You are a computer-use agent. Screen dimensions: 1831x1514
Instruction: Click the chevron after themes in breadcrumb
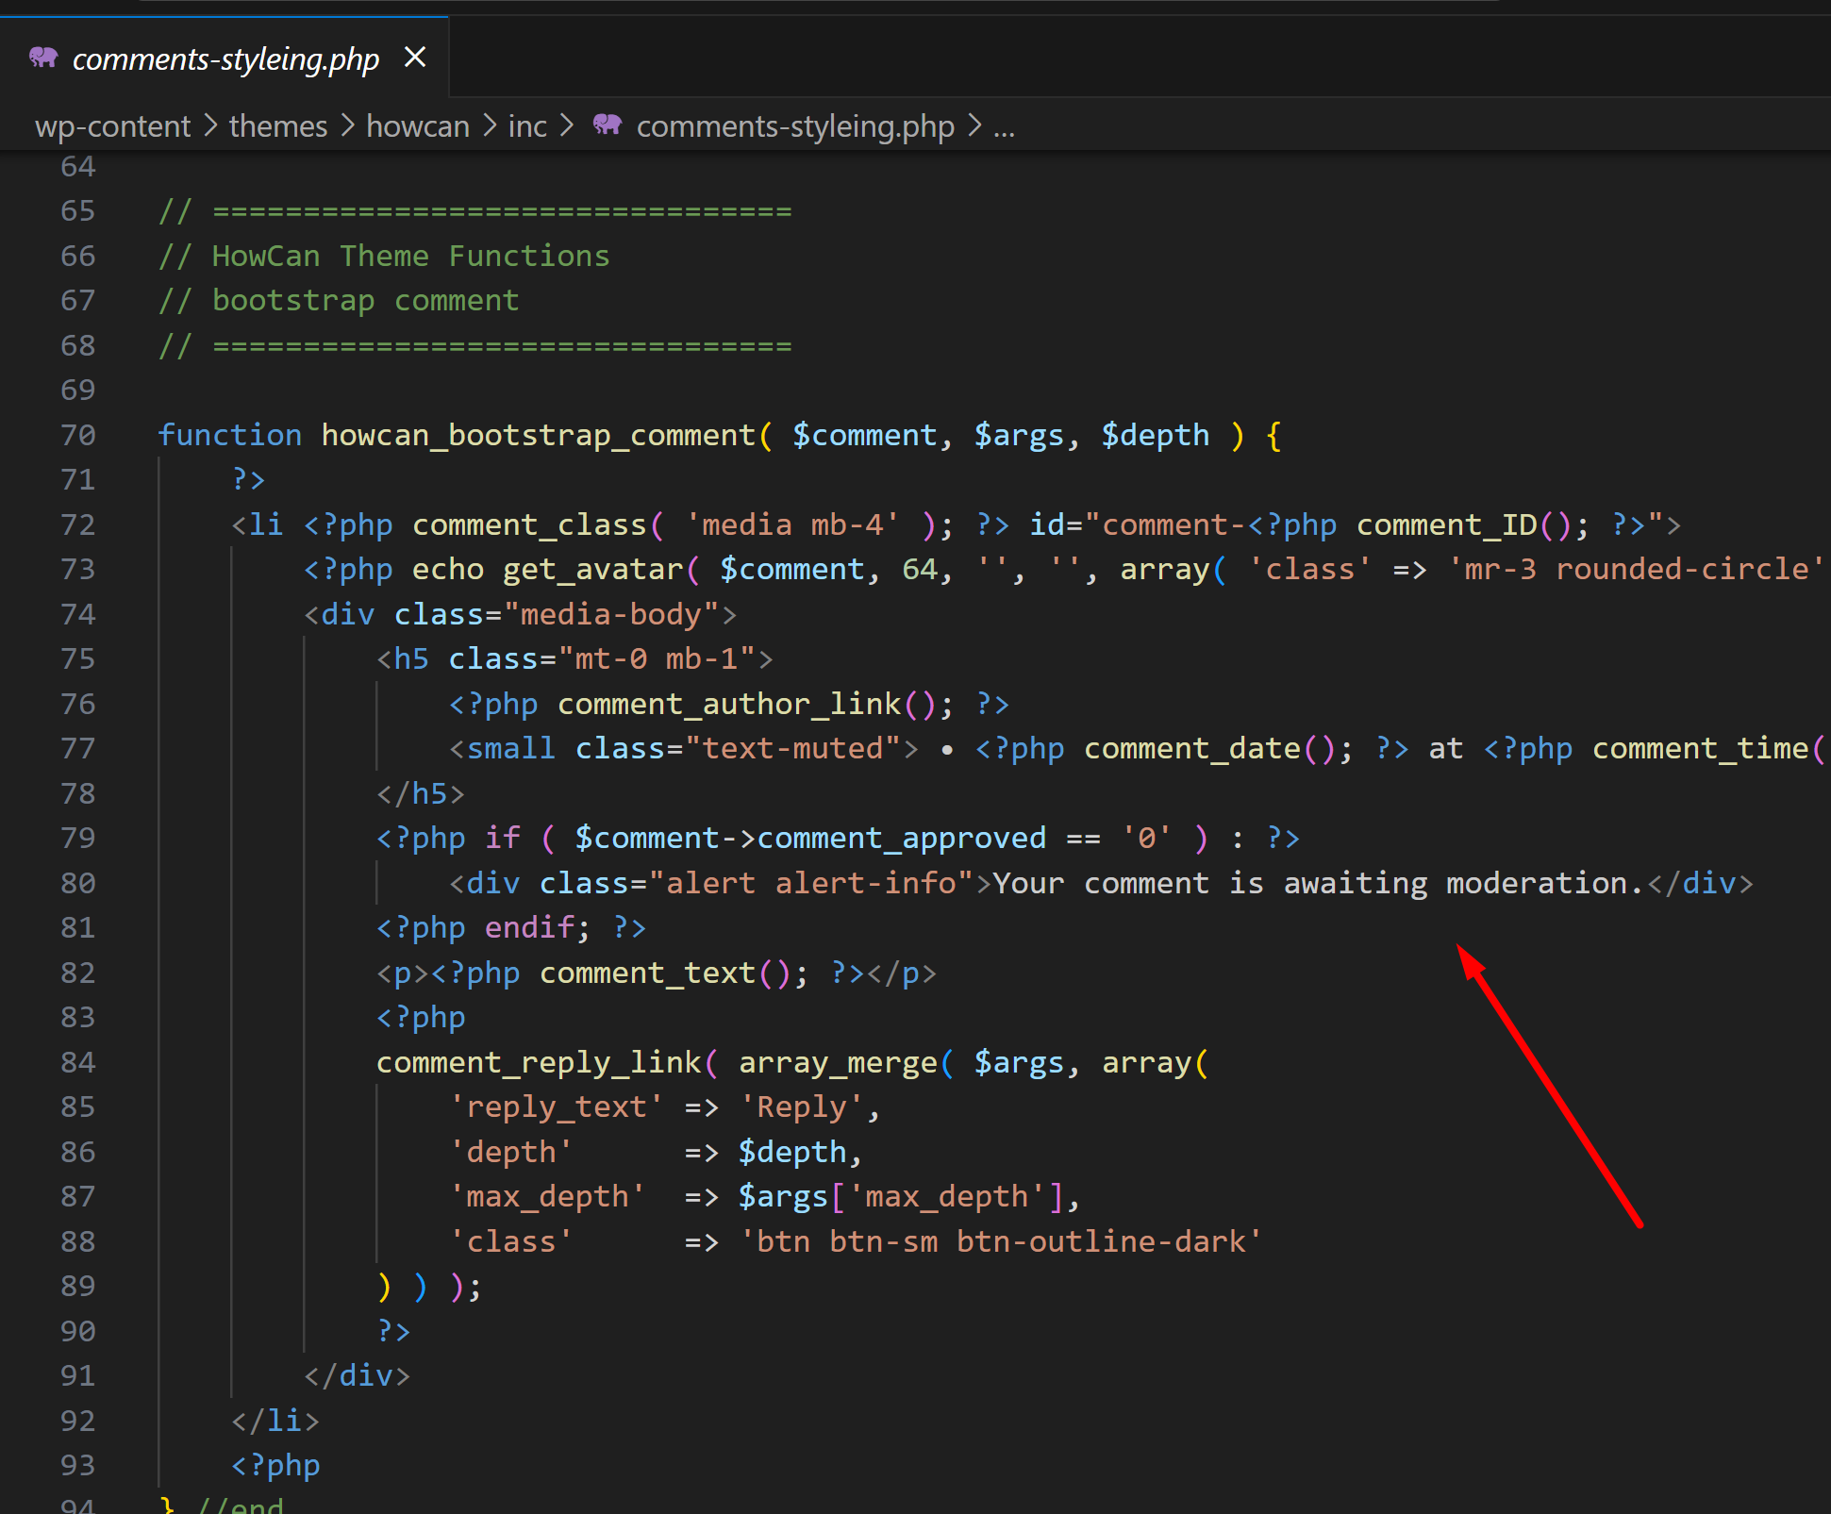pyautogui.click(x=347, y=125)
